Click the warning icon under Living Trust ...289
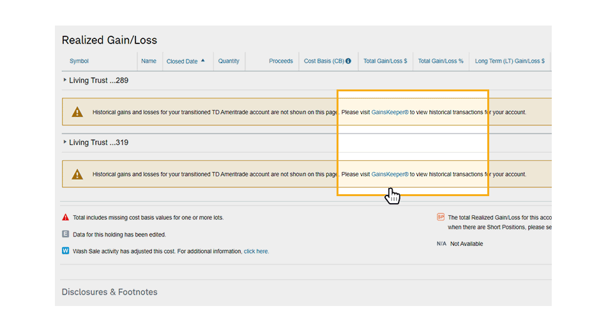This screenshot has width=615, height=329. tap(77, 112)
